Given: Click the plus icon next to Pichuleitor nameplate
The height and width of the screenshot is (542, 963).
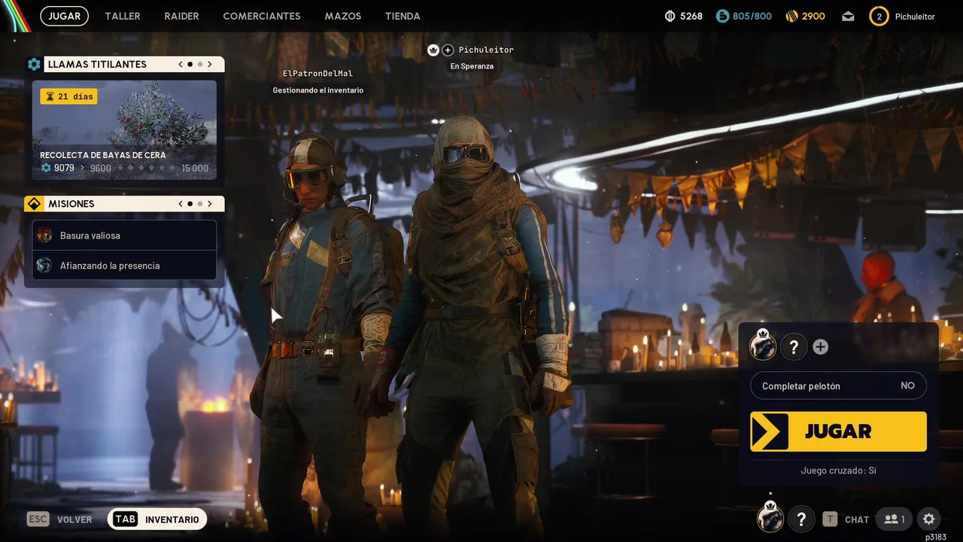Looking at the screenshot, I should (x=448, y=50).
